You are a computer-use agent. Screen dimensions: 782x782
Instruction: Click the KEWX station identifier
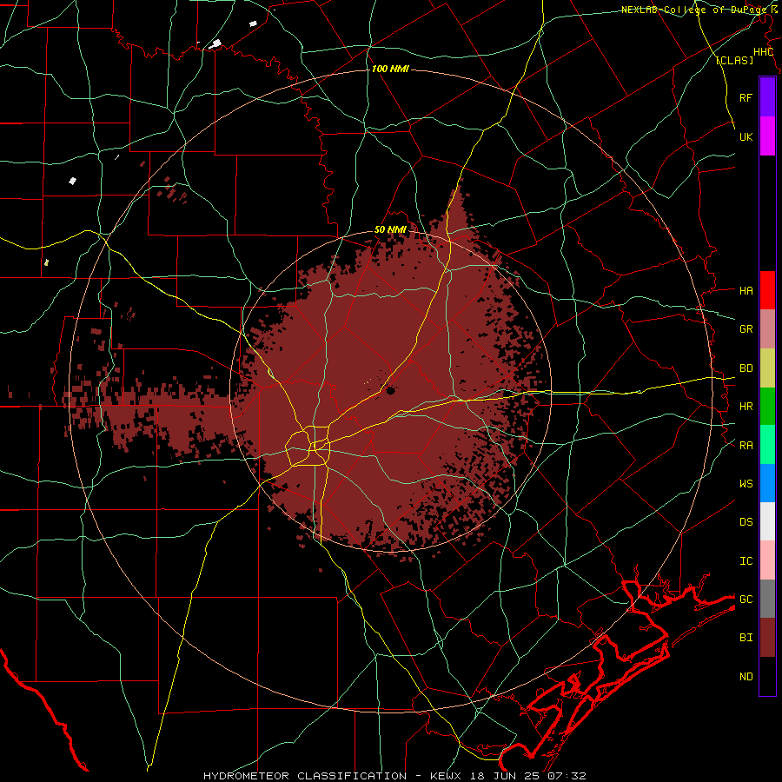pyautogui.click(x=447, y=776)
